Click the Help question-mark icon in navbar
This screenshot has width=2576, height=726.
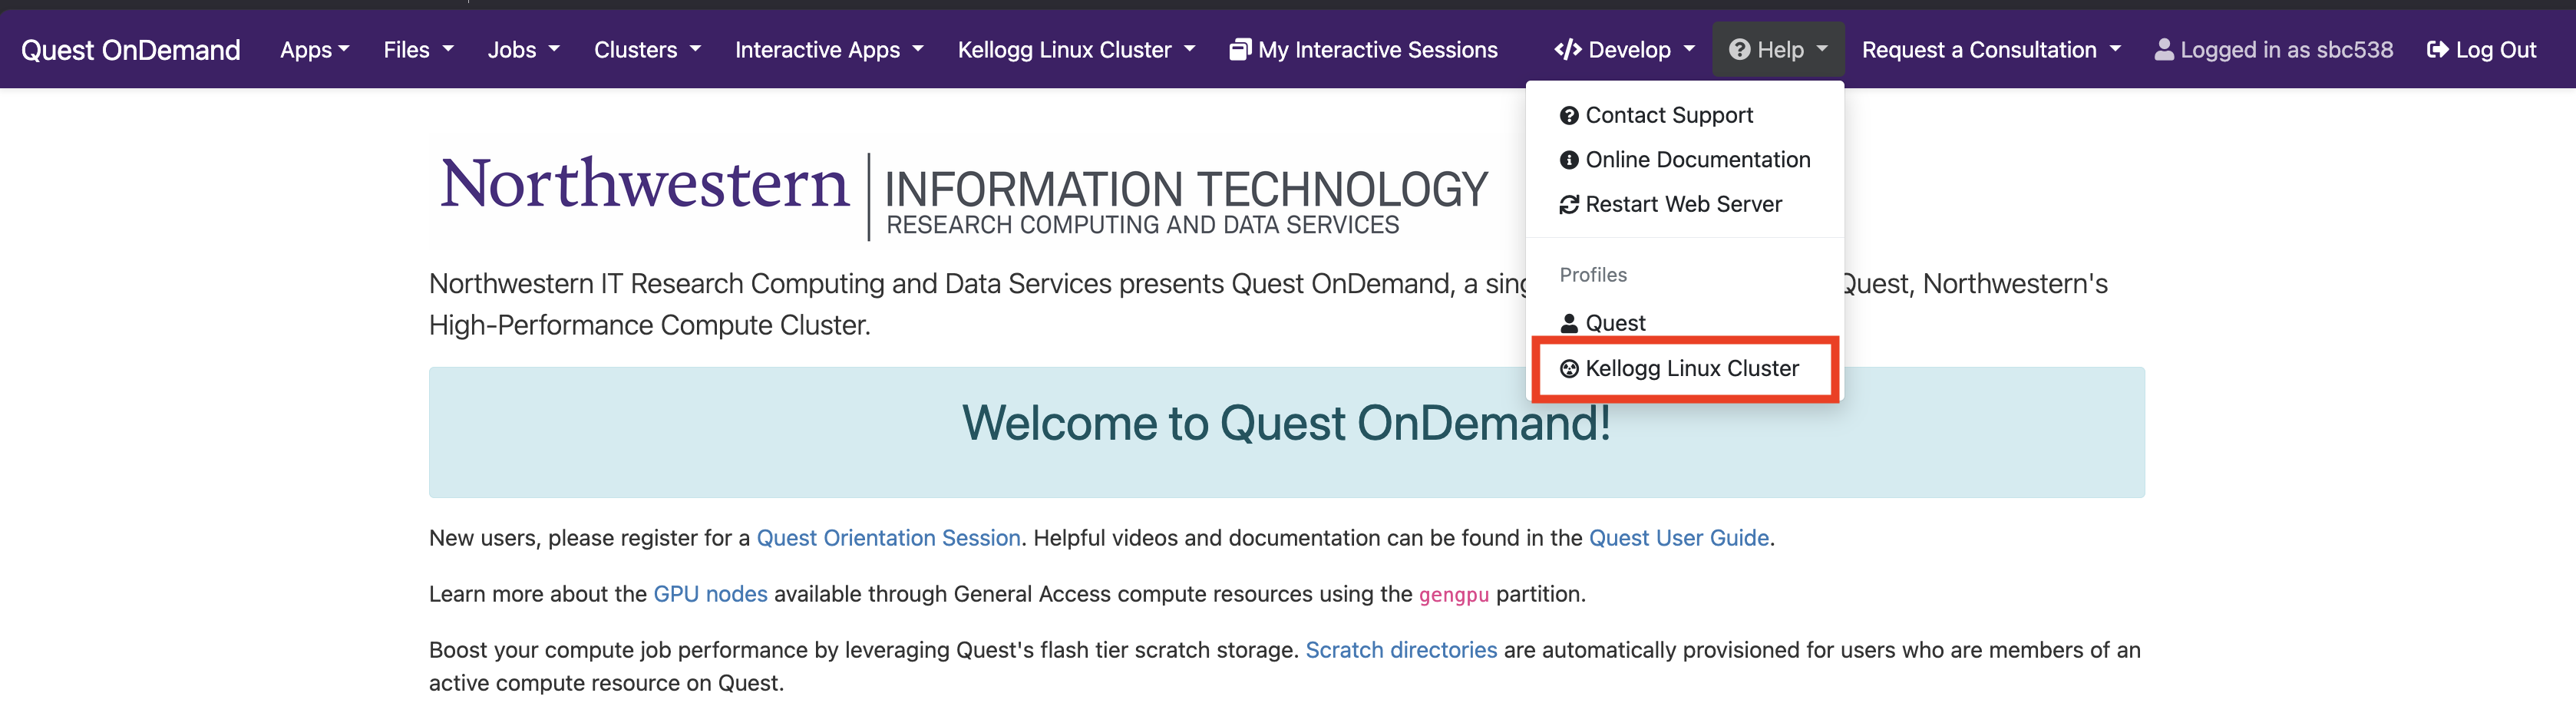tap(1739, 50)
